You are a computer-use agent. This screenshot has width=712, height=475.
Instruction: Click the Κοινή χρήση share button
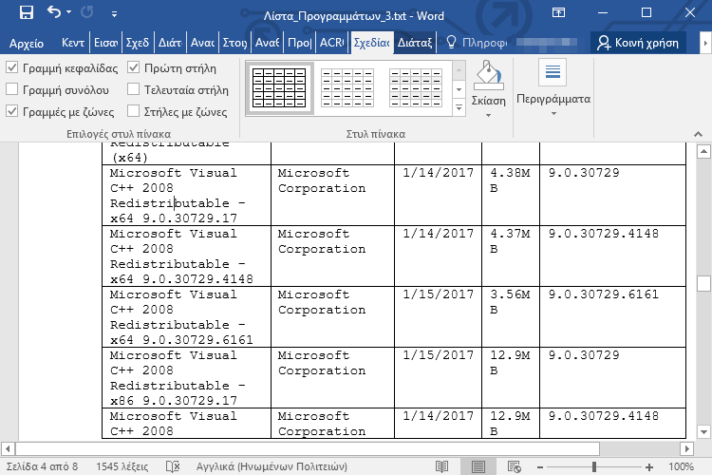[x=638, y=43]
